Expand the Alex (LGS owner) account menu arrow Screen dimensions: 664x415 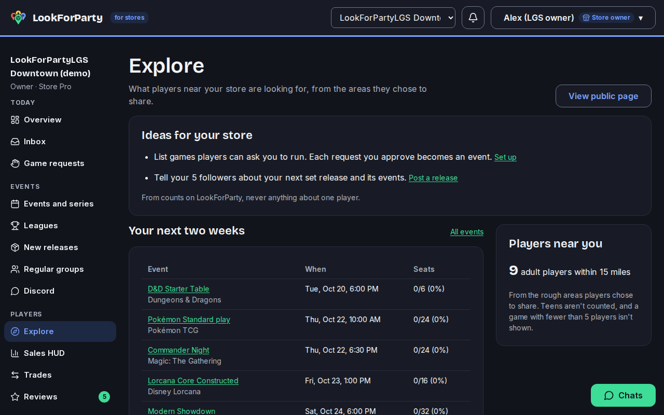641,18
